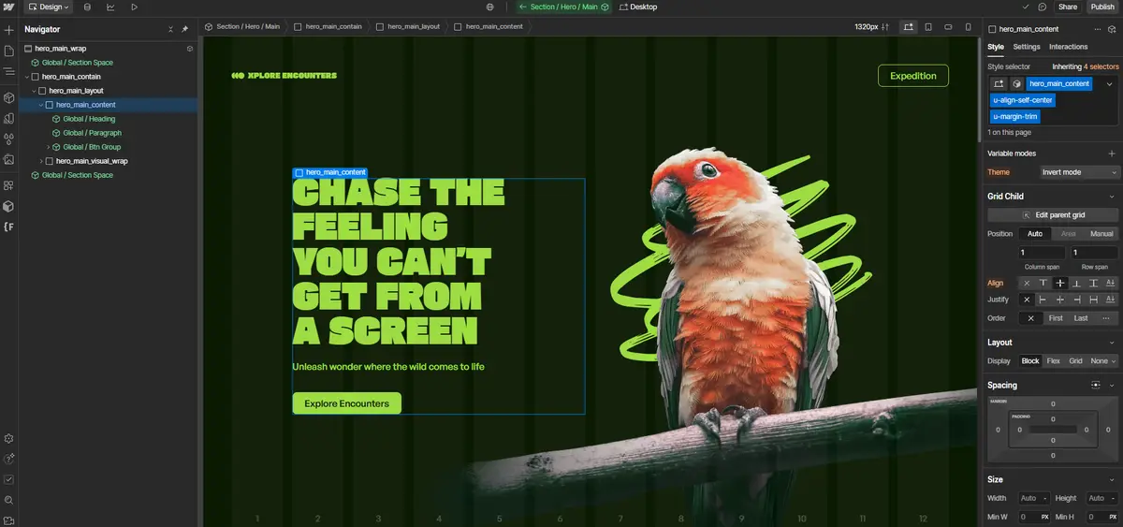This screenshot has height=527, width=1123.
Task: Select the base desktop breakpoint icon
Action: 908,26
